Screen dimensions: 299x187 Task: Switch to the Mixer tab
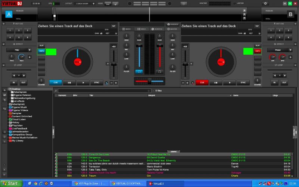pyautogui.click(x=127, y=29)
